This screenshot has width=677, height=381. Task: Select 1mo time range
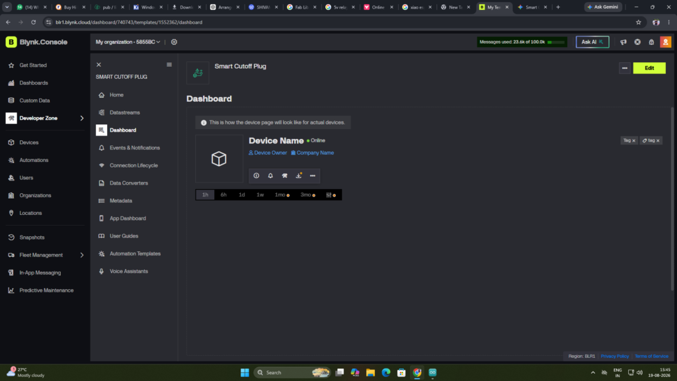[282, 195]
